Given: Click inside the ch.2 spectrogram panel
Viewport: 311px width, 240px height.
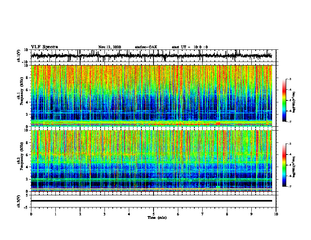Looking at the screenshot, I should tap(151, 161).
